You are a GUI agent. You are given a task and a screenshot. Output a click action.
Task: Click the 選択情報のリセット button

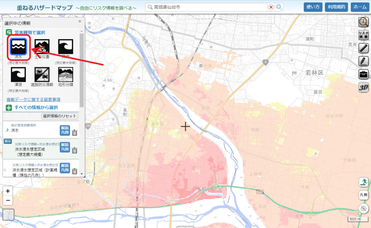(x=60, y=116)
